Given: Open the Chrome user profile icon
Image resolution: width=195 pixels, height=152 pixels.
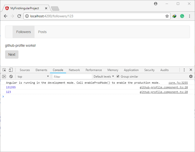Looking at the screenshot, I should [x=156, y=4].
